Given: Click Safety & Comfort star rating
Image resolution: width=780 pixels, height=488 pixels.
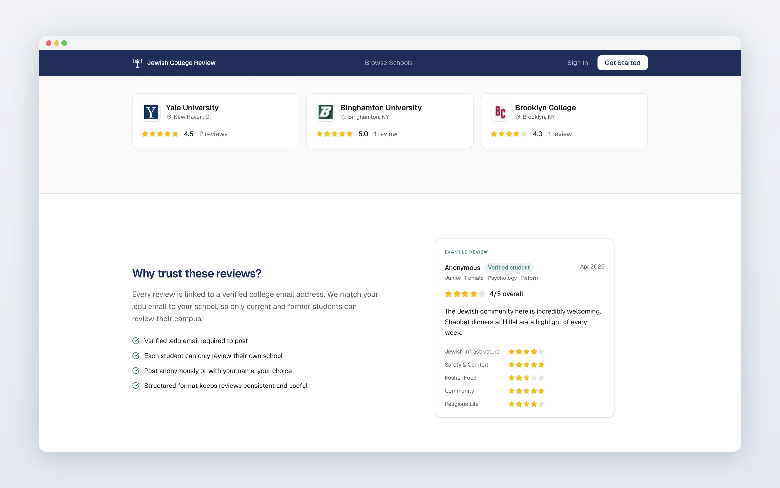Looking at the screenshot, I should tap(526, 365).
